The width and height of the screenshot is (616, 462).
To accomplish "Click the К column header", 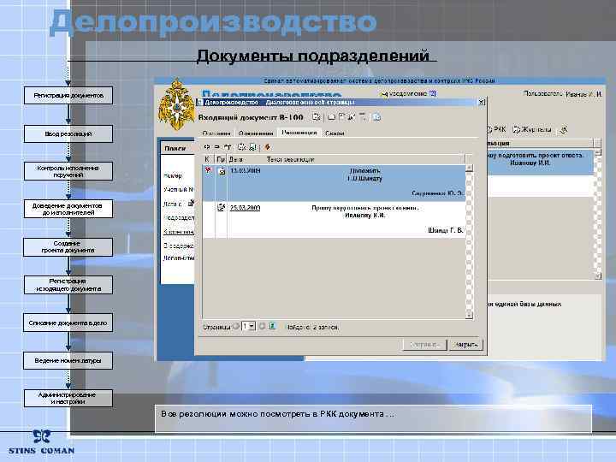I will coord(207,159).
